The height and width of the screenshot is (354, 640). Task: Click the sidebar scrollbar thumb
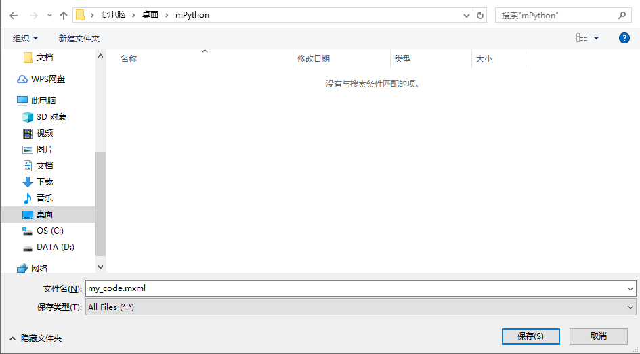pyautogui.click(x=100, y=204)
